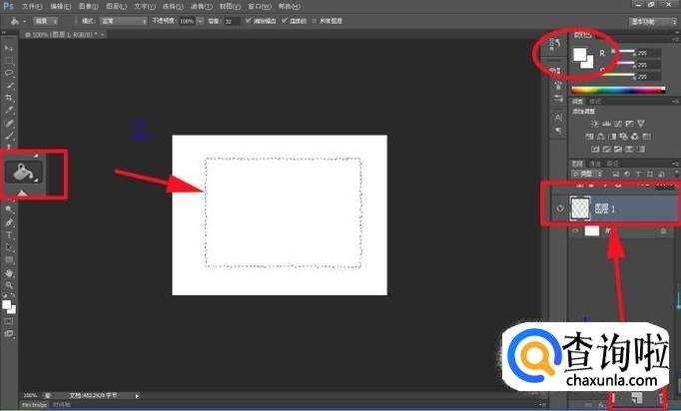
Task: Select the Lasso tool
Action: pyautogui.click(x=9, y=73)
